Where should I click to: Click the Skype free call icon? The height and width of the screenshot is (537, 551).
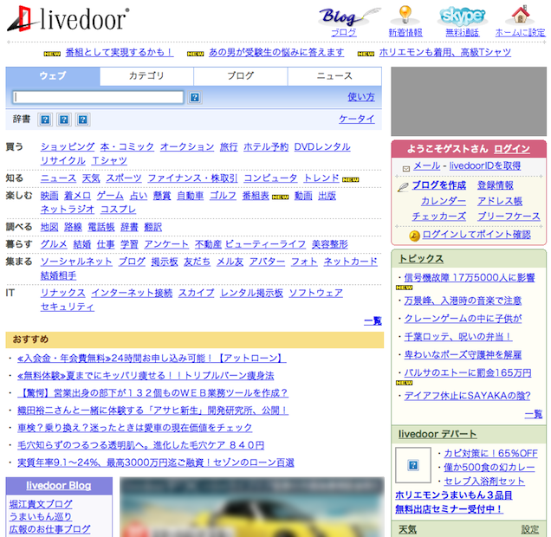[463, 16]
